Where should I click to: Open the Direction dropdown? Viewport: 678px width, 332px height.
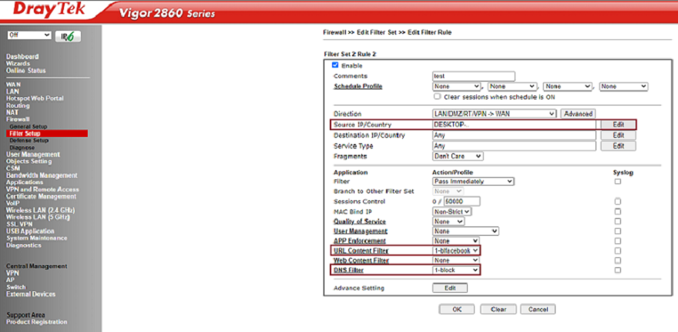494,114
